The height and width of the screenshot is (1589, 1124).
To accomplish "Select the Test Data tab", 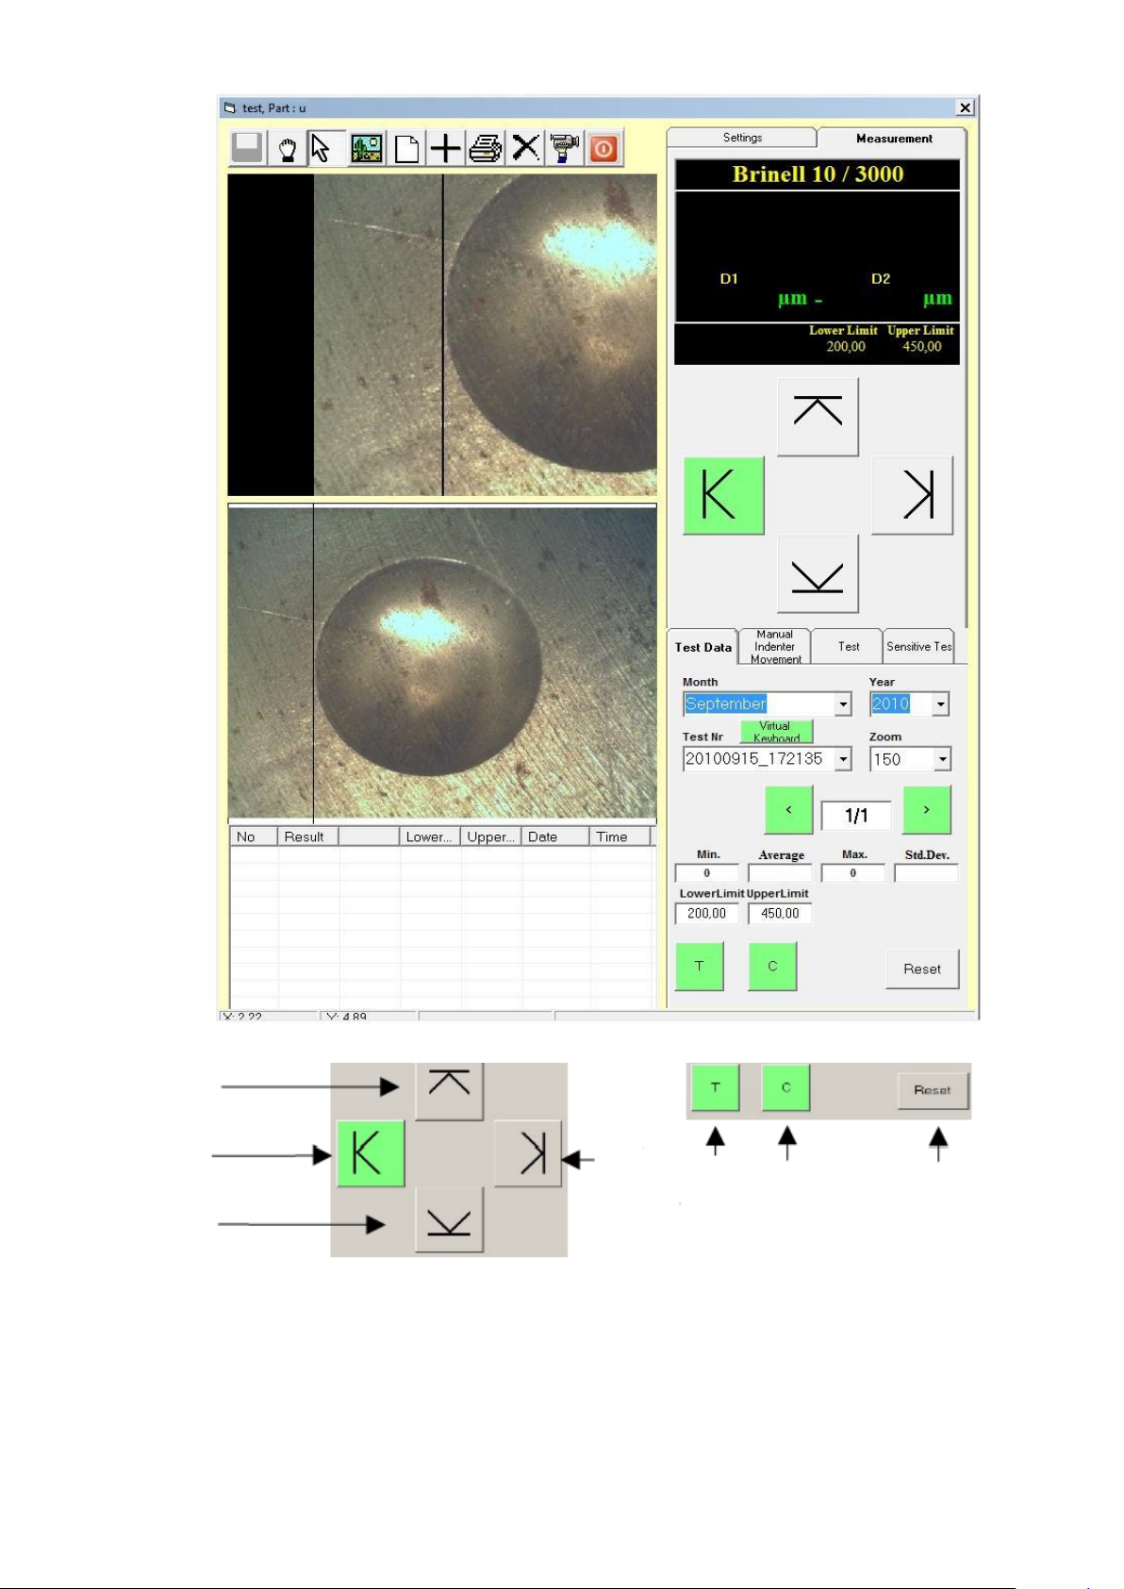I will (702, 647).
